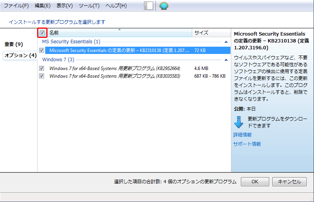
Task: Sort by the サイズ column header
Action: [x=211, y=33]
